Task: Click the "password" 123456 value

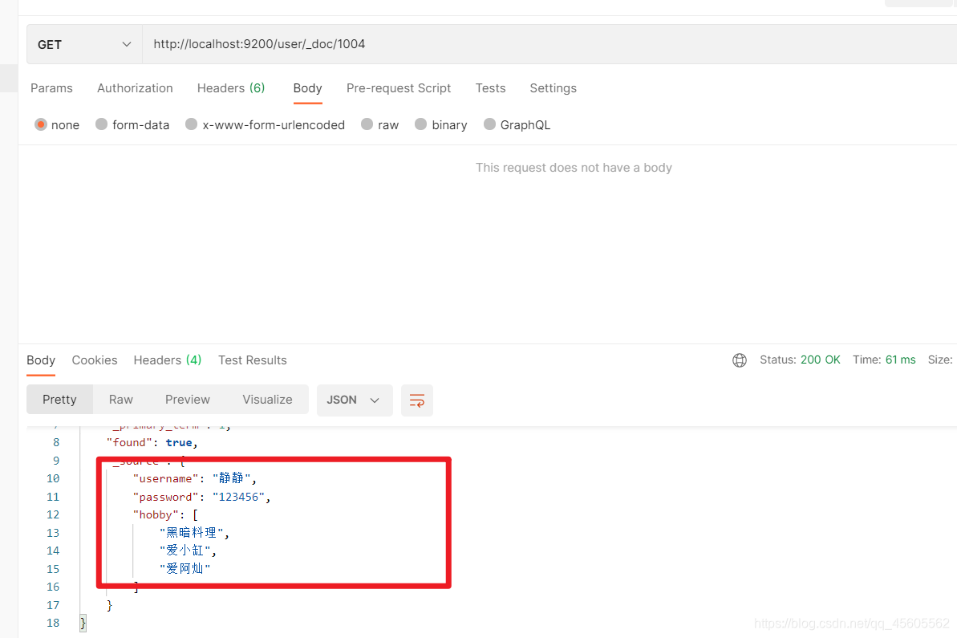Action: pos(238,497)
